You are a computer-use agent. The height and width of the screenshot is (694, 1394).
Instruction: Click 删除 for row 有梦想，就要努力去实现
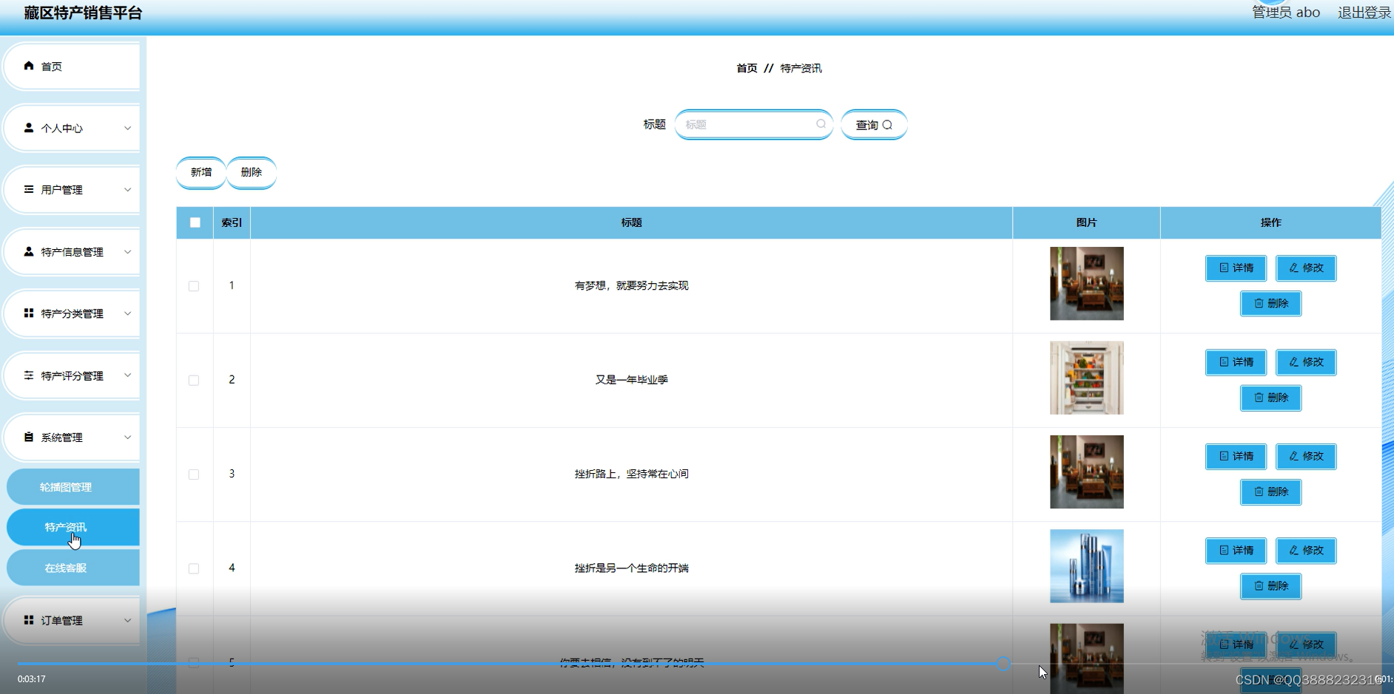click(1270, 303)
